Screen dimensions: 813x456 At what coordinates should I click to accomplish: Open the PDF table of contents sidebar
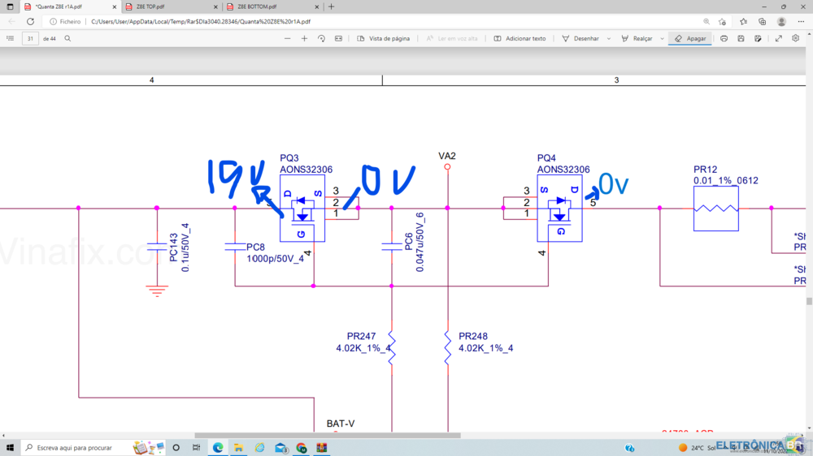[11, 38]
